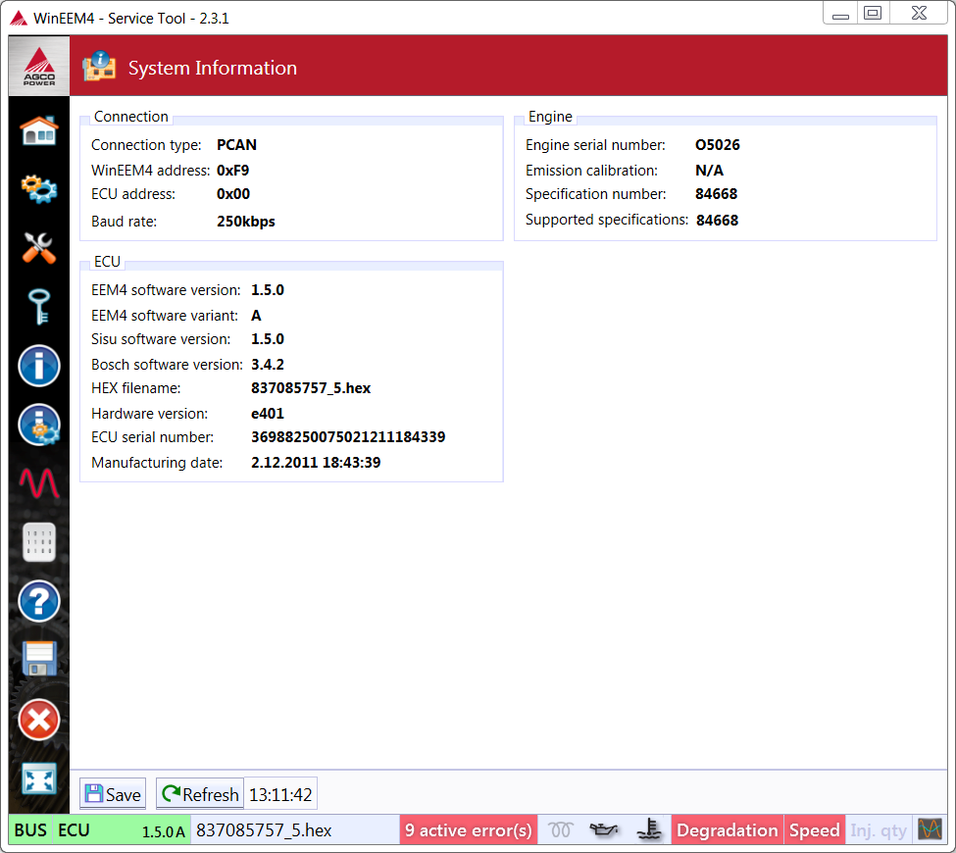Toggle fullscreen with the arrows icon

39,779
